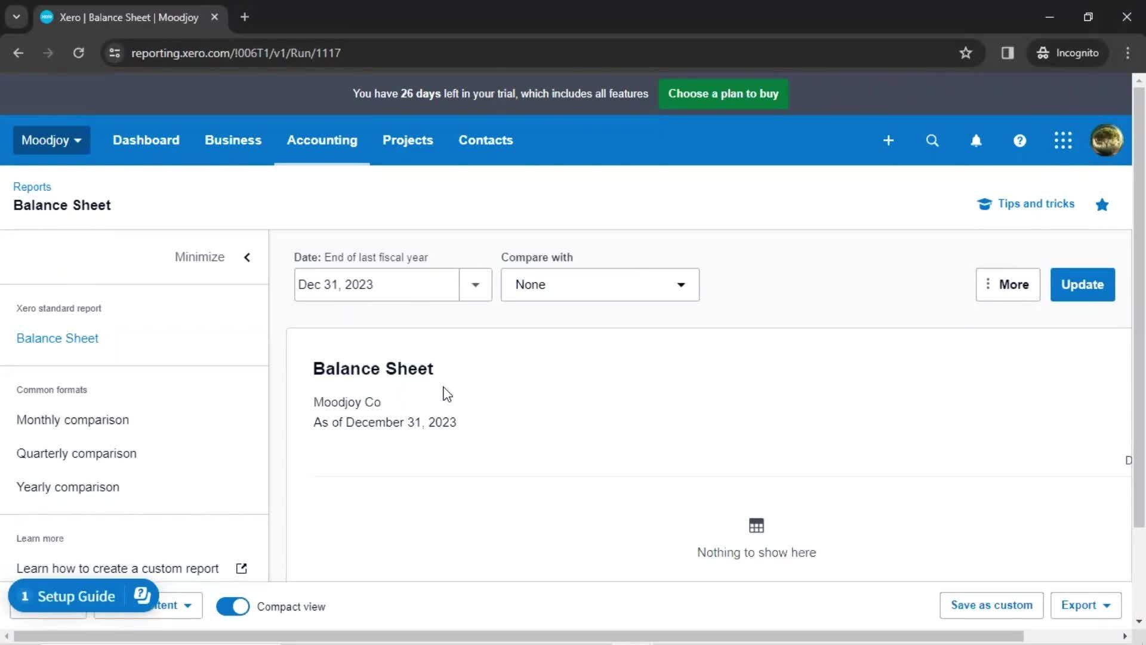
Task: Open a new browser tab
Action: pyautogui.click(x=245, y=17)
